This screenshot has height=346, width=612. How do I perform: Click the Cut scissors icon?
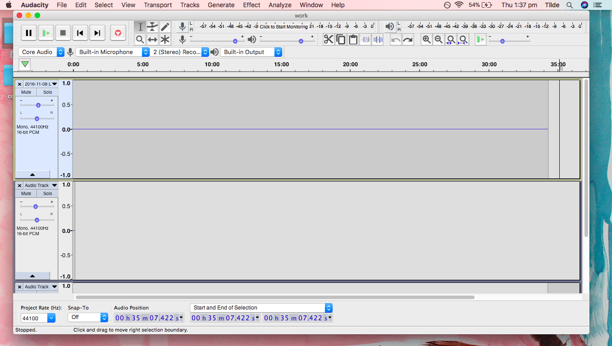[x=329, y=40]
